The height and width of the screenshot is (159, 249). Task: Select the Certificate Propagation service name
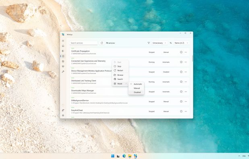pyautogui.click(x=81, y=51)
